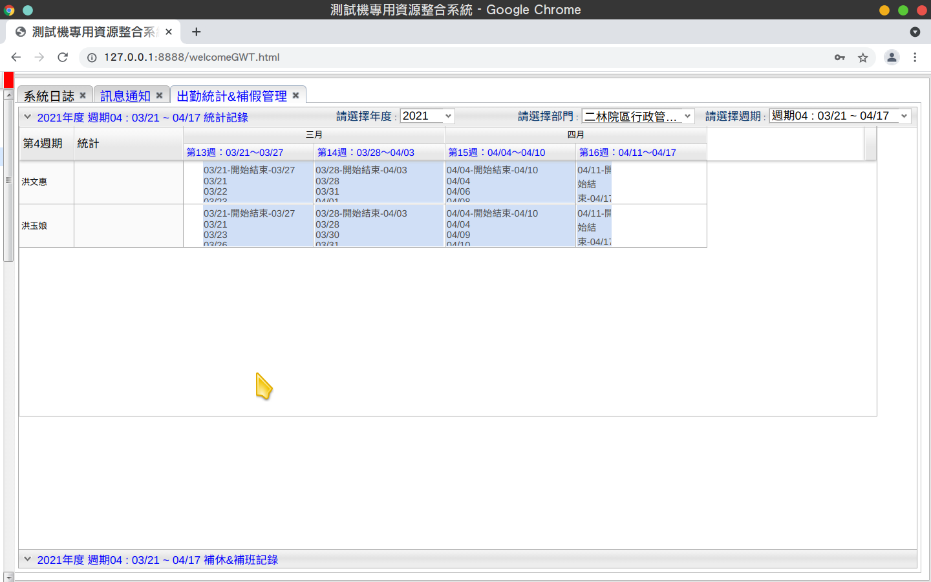Close the 出勤統計&補假管理 tab
This screenshot has width=931, height=582.
[x=295, y=96]
